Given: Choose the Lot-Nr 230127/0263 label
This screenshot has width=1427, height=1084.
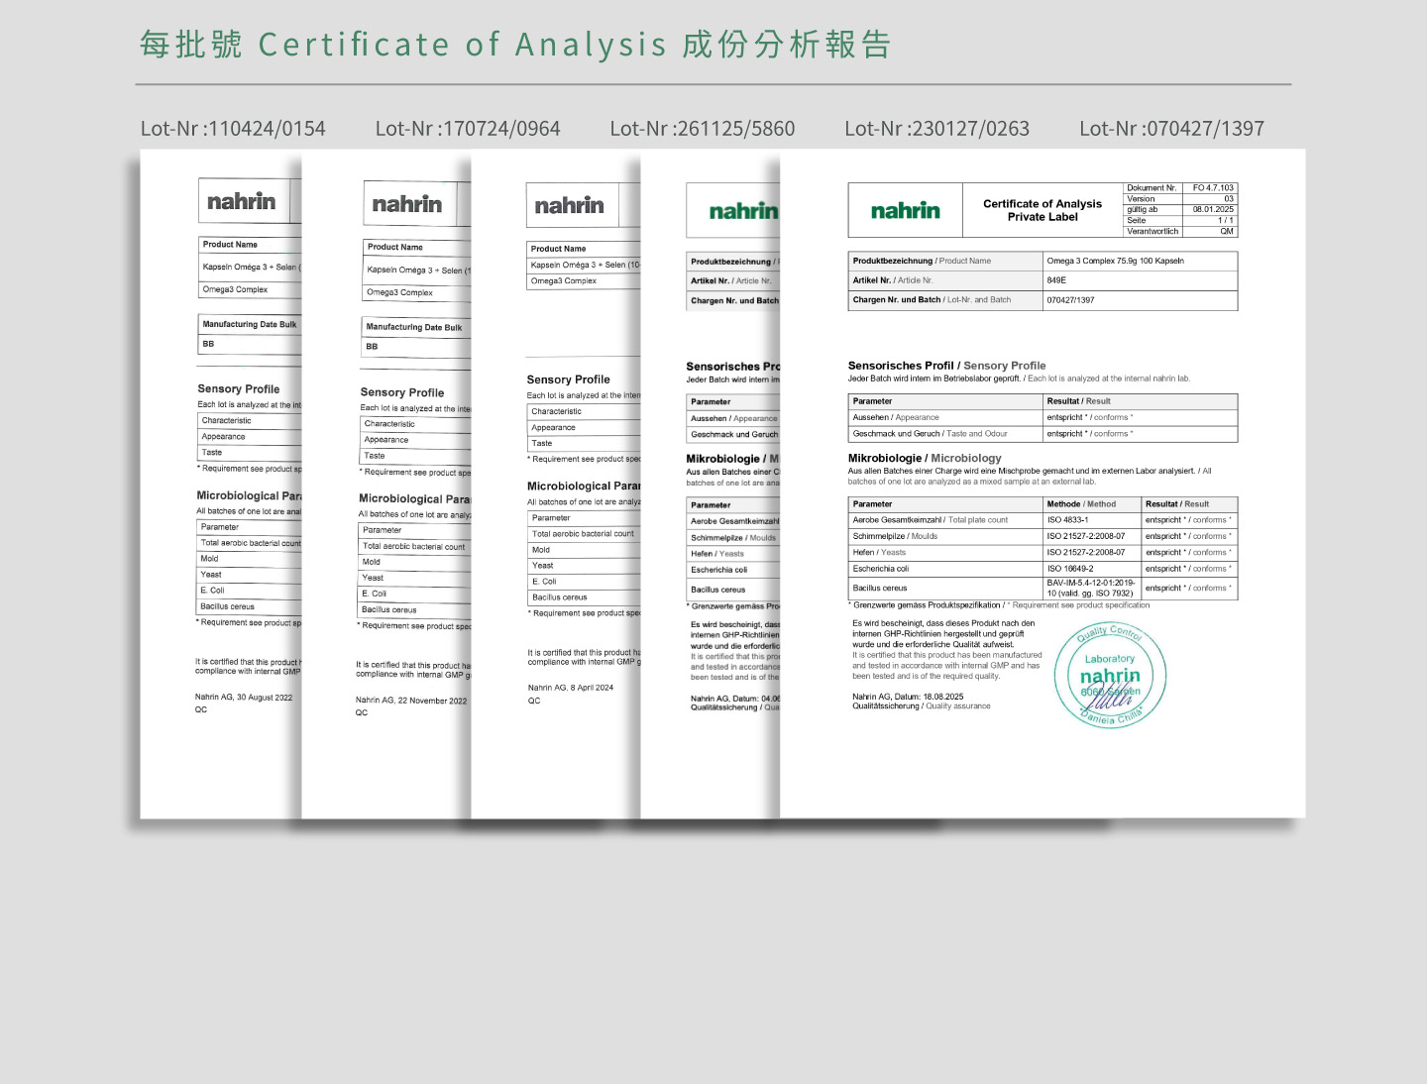Looking at the screenshot, I should (x=936, y=129).
